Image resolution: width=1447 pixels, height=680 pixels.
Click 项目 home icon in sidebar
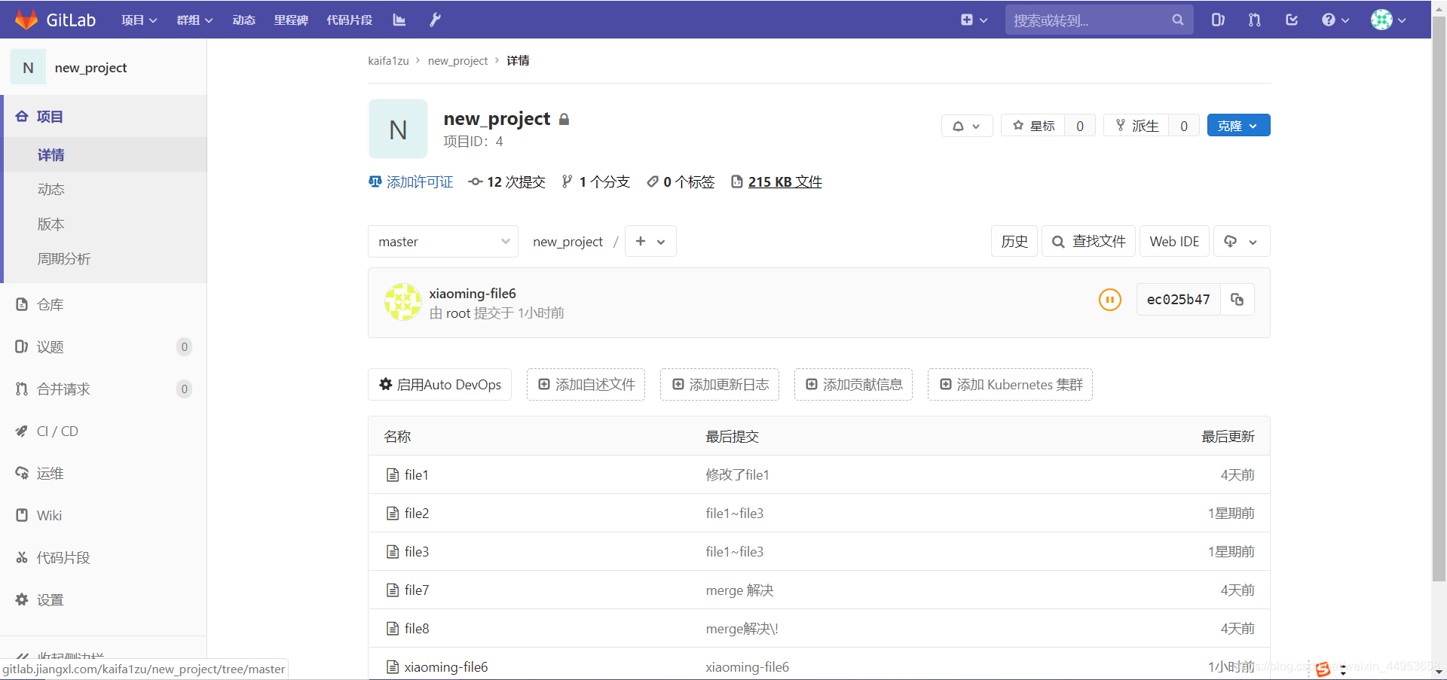pyautogui.click(x=22, y=117)
